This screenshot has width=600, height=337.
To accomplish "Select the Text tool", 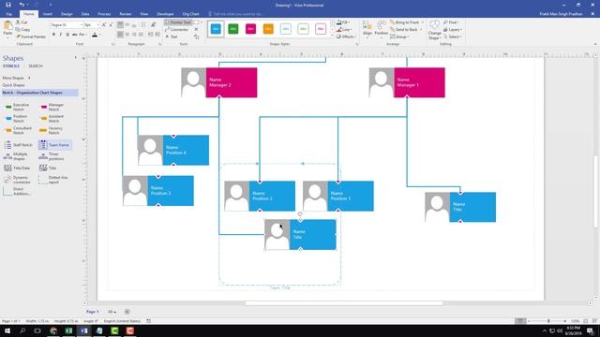I will pyautogui.click(x=172, y=37).
